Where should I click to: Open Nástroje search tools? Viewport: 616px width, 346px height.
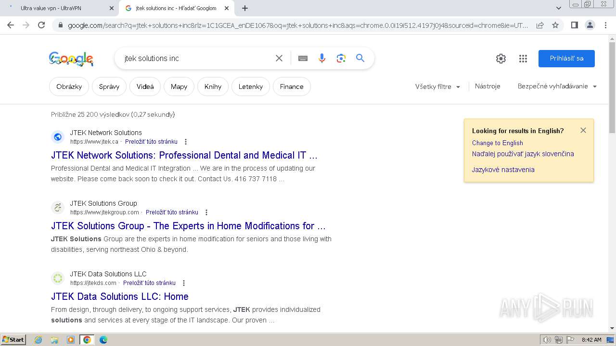coord(488,86)
